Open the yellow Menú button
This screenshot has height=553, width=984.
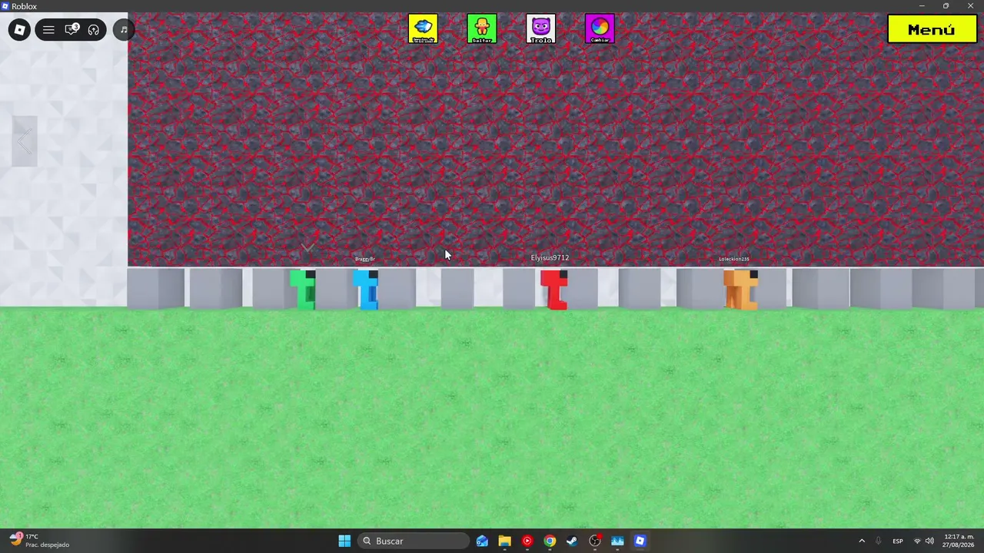point(932,29)
